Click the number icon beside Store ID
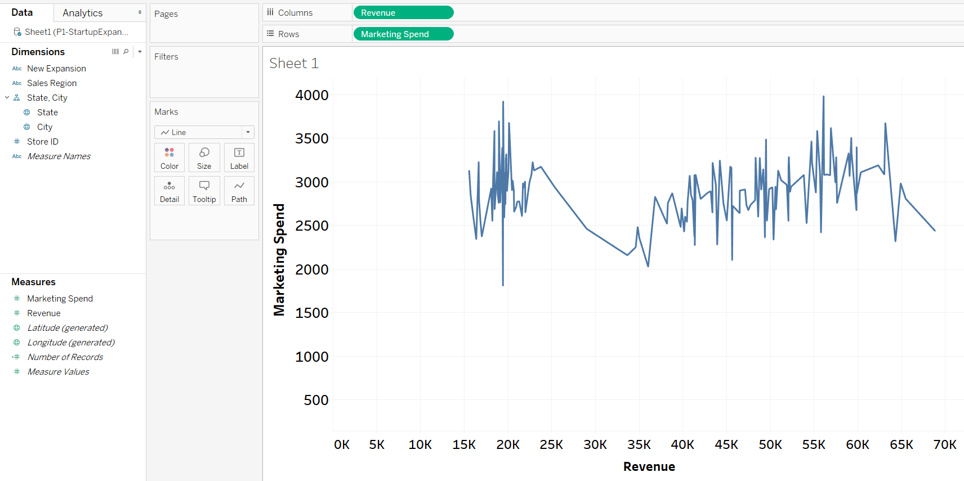 click(x=17, y=142)
